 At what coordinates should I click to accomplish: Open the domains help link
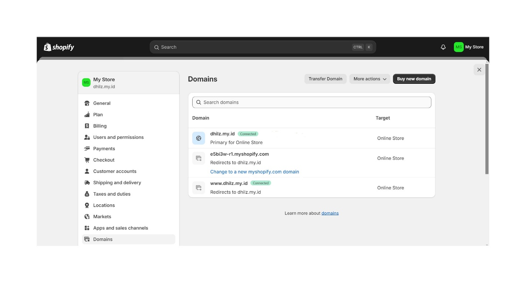[x=330, y=213]
